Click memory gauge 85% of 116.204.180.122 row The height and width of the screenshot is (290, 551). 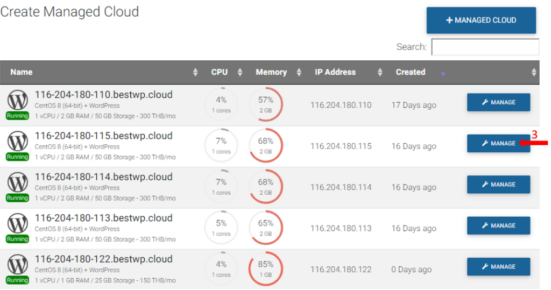[266, 269]
